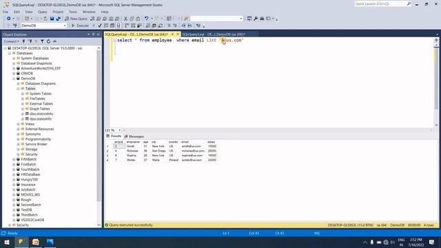Click the Save All icon

tap(58, 19)
